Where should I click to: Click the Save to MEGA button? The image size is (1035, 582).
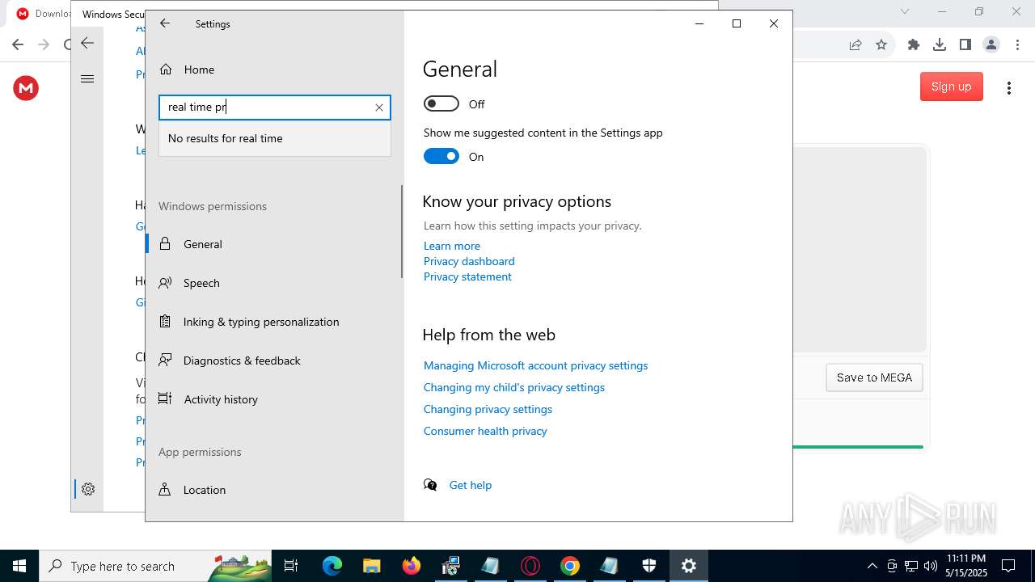coord(874,377)
